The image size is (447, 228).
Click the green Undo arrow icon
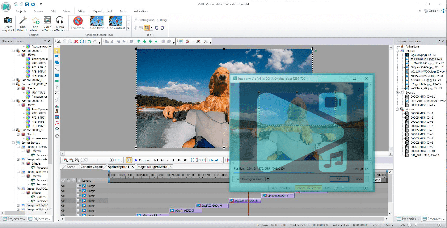pyautogui.click(x=89, y=41)
